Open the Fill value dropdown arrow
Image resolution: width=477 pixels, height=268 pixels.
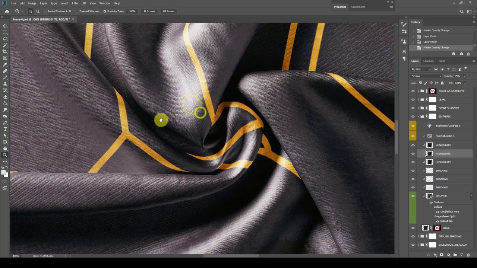[464, 83]
